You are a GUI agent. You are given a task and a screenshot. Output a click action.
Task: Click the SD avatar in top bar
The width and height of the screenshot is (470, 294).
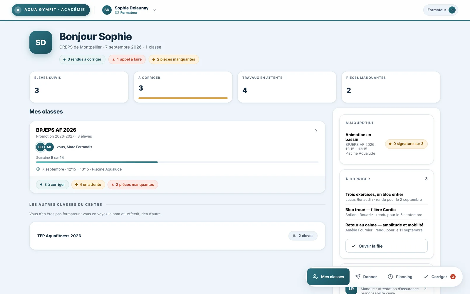107,10
